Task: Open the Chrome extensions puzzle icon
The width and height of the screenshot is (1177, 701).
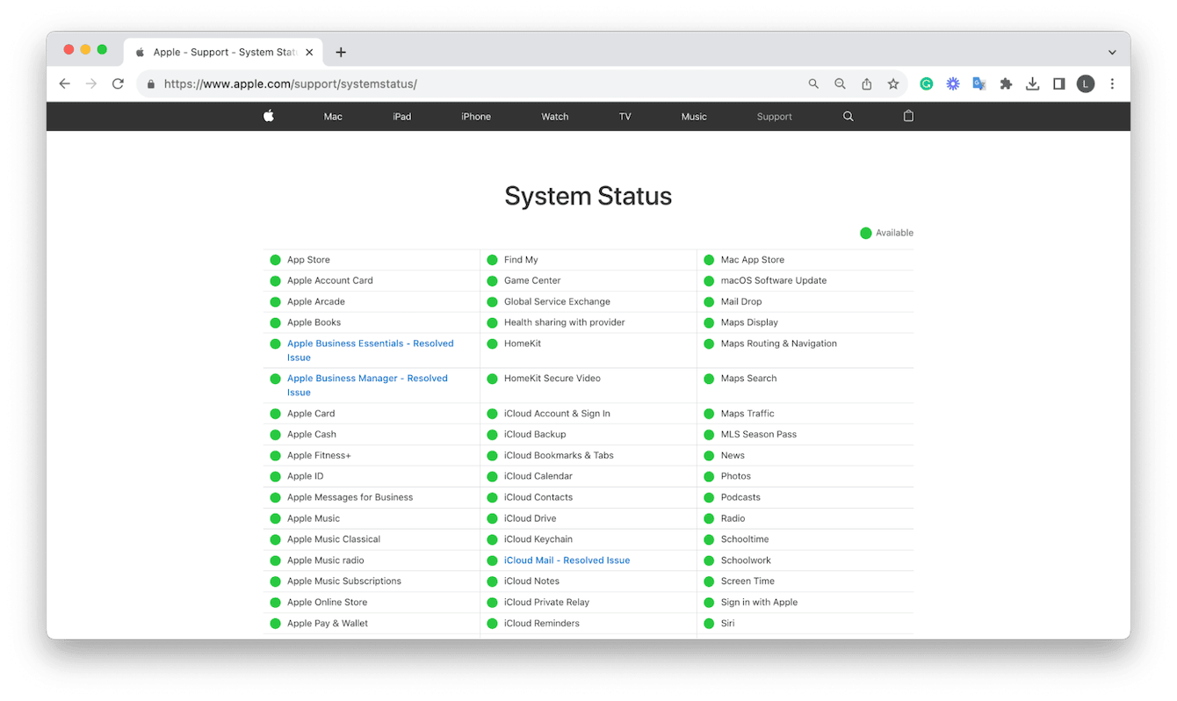Action: (1005, 83)
